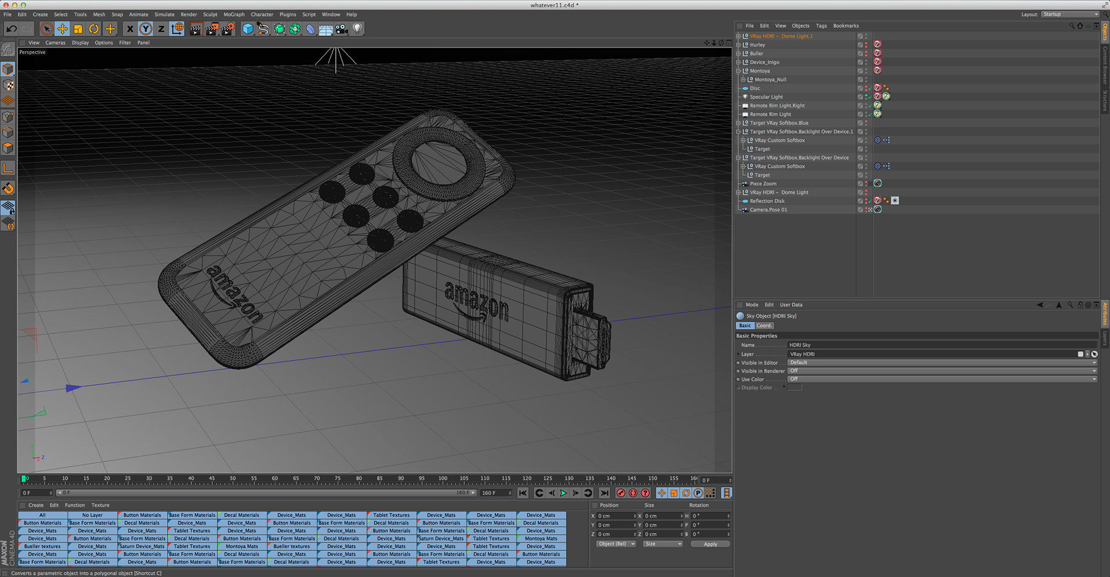Click Render View clapperboard icon

[x=195, y=28]
